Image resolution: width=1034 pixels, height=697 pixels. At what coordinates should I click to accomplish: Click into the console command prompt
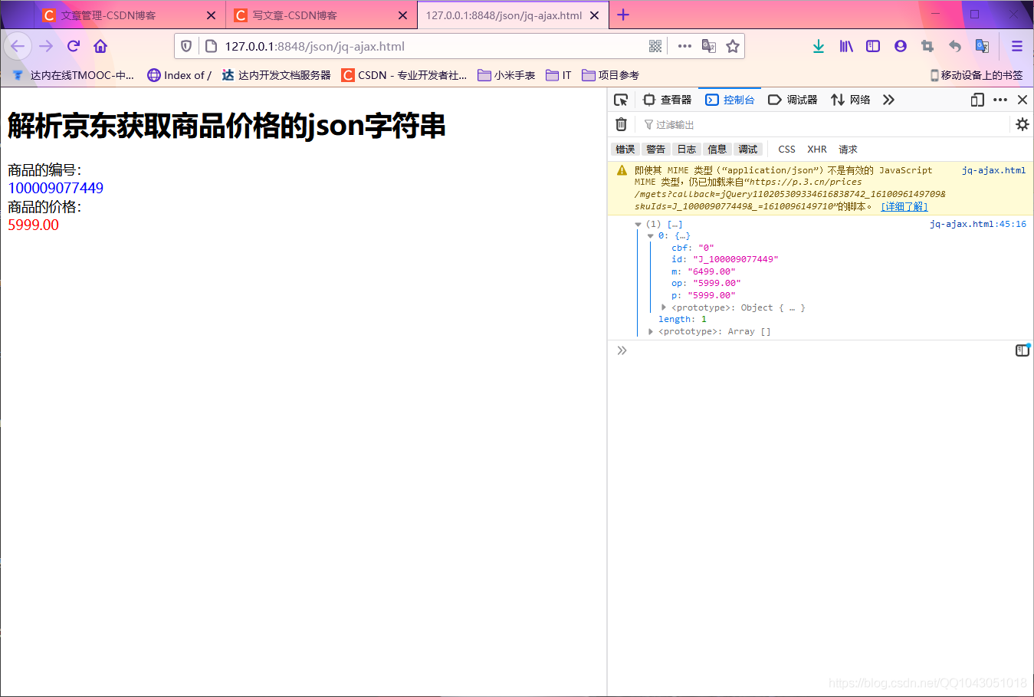click(820, 350)
